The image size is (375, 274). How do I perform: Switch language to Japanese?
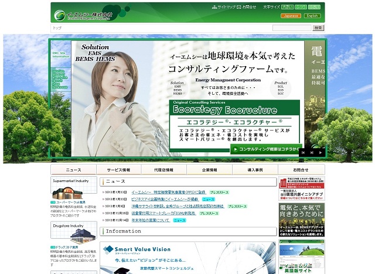291,16
